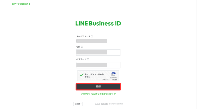197x109 pixels.
Task: Click the help icon beside メールアドレス
Action: pos(92,36)
